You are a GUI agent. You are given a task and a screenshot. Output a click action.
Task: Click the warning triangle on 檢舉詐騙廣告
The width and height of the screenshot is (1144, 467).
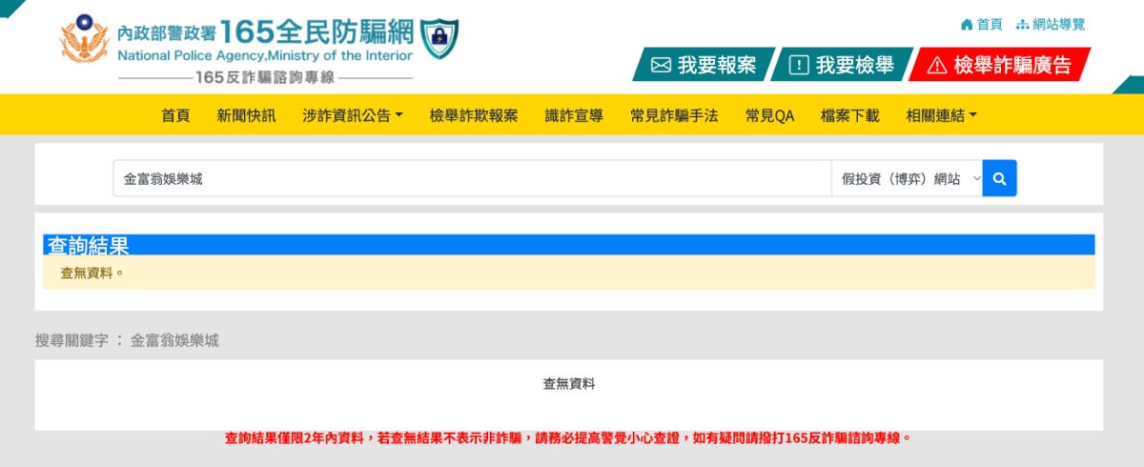coord(936,65)
